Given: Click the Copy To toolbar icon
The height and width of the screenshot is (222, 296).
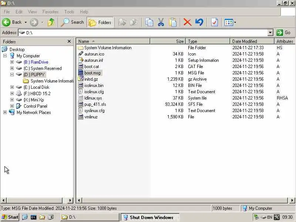Looking at the screenshot, I should click(134, 22).
